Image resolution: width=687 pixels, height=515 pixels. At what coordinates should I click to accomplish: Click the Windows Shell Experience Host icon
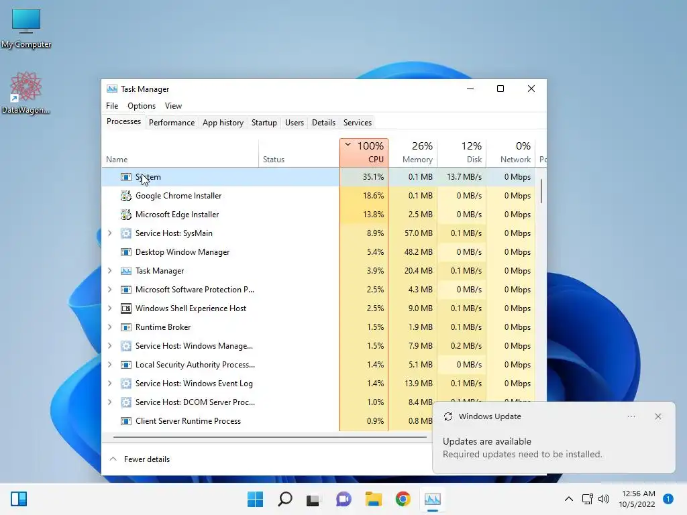tap(125, 308)
